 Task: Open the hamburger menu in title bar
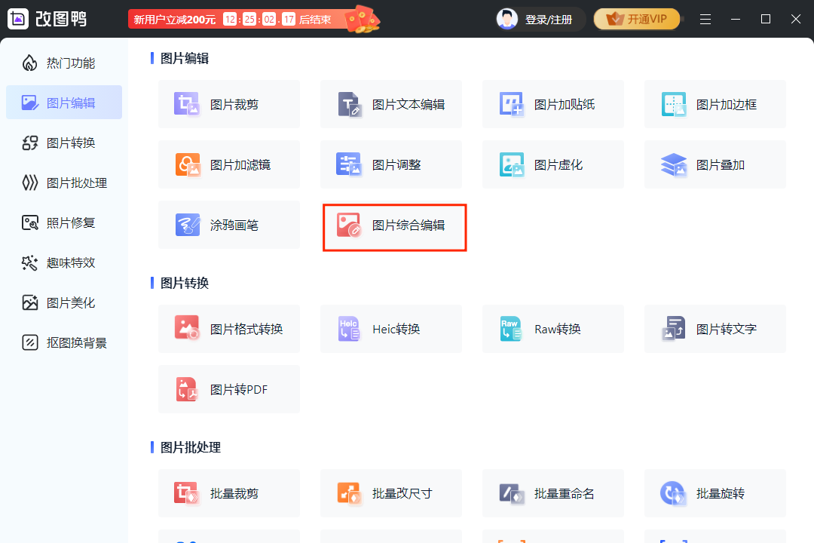coord(705,19)
